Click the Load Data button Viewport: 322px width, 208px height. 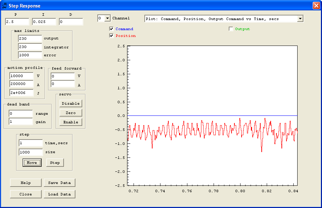tap(60, 194)
